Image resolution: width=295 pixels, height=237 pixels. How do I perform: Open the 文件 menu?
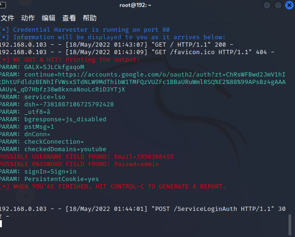pyautogui.click(x=7, y=18)
